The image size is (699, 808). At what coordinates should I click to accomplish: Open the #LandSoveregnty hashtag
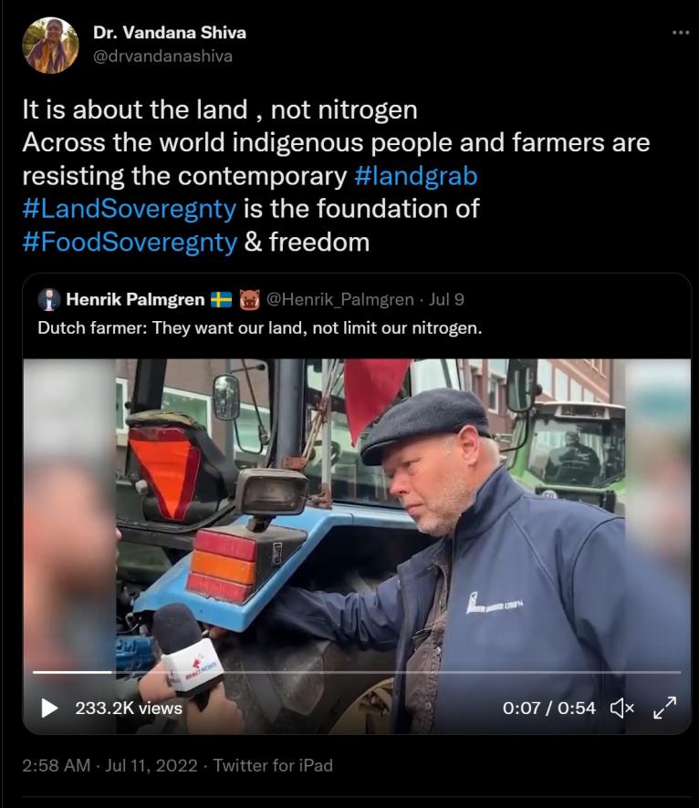[x=130, y=209]
